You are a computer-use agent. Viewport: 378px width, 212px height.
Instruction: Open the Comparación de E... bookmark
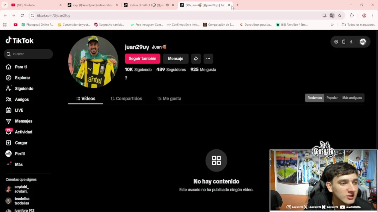(219, 25)
